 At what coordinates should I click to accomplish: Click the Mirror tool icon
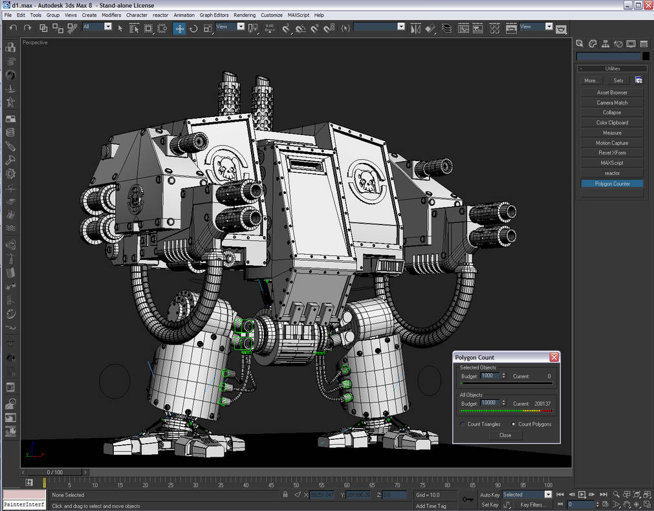point(416,28)
